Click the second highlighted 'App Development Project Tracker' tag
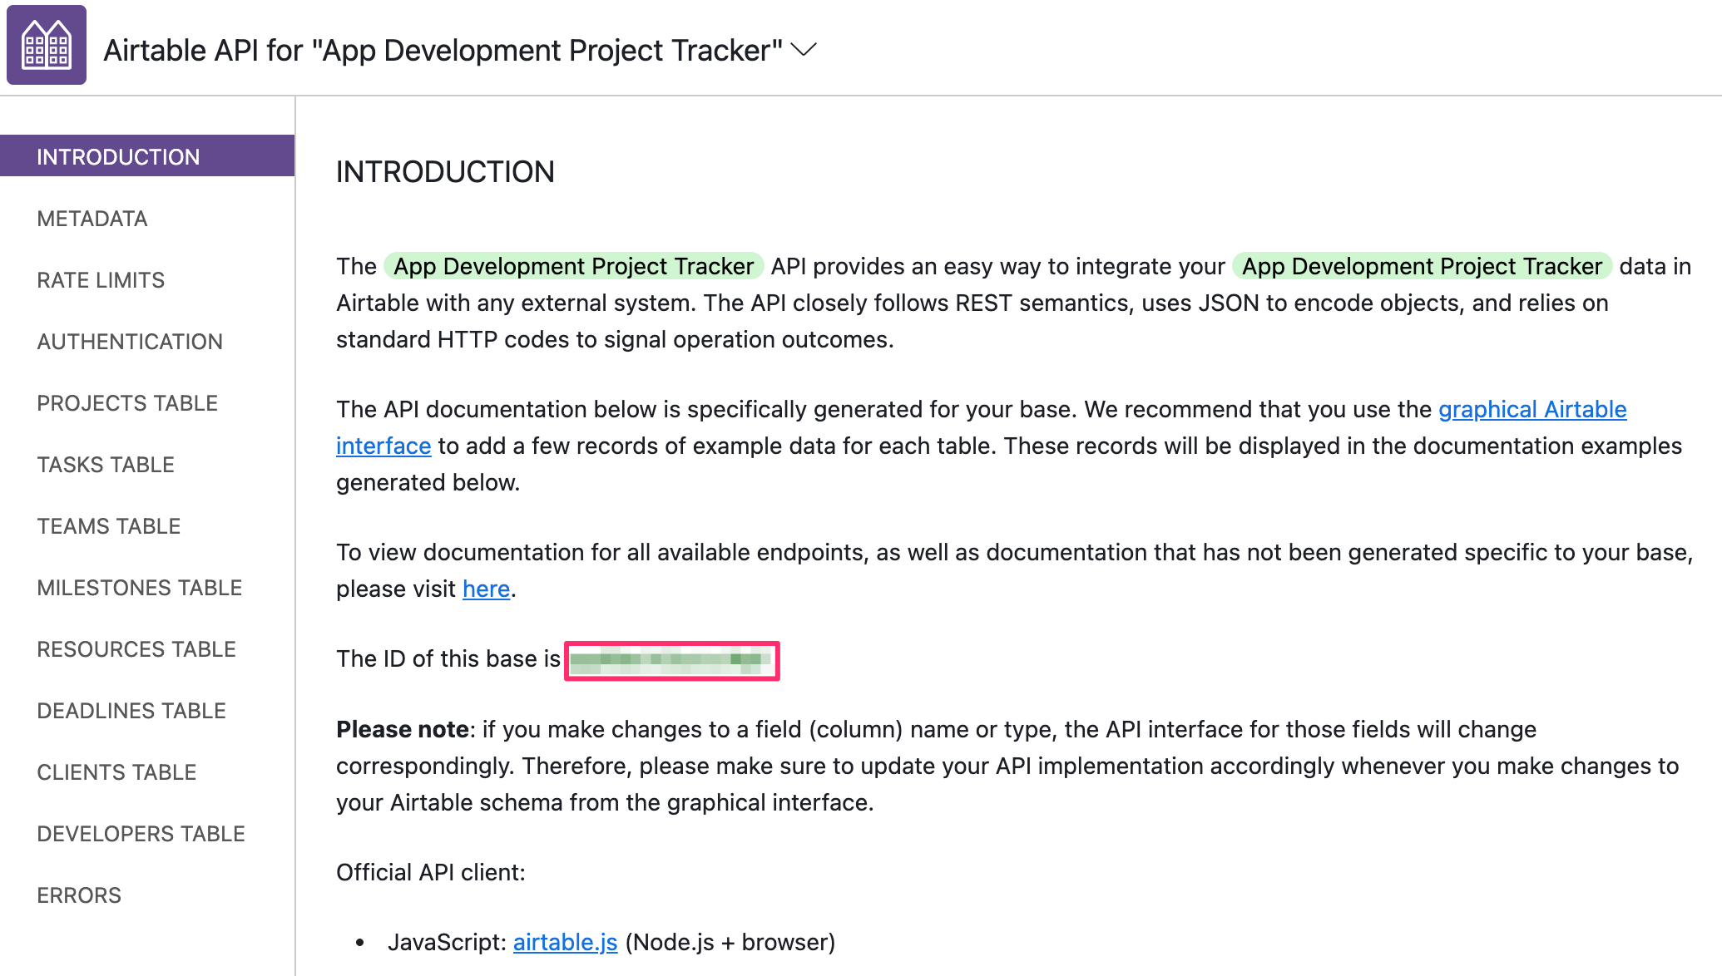The height and width of the screenshot is (976, 1722). pyautogui.click(x=1423, y=266)
